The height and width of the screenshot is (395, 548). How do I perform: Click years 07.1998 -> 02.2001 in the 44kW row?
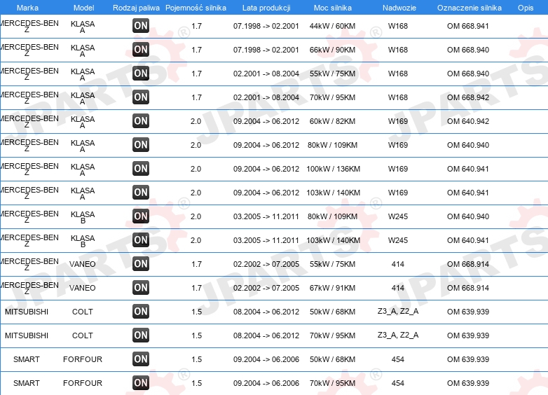pyautogui.click(x=266, y=26)
